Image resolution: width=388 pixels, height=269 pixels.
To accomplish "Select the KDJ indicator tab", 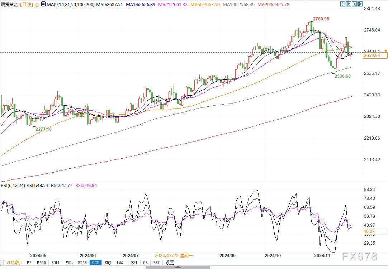I will coord(108,263).
